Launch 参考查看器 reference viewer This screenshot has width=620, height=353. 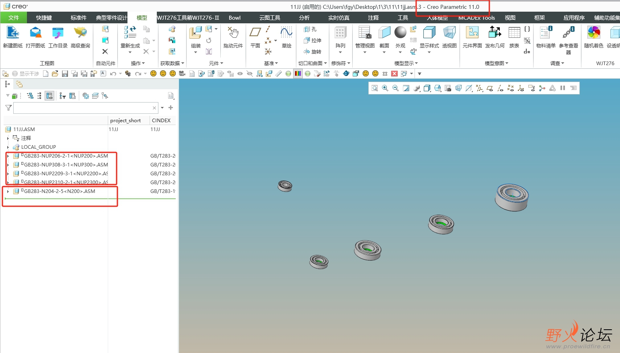568,32
